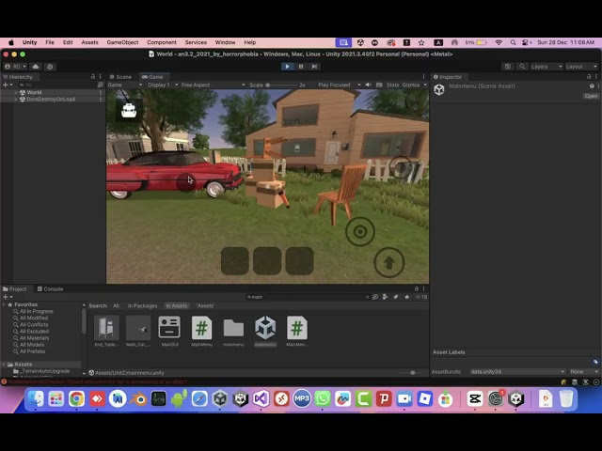This screenshot has height=451, width=602.
Task: Open the AssetBundle variant None dropdown
Action: point(584,372)
